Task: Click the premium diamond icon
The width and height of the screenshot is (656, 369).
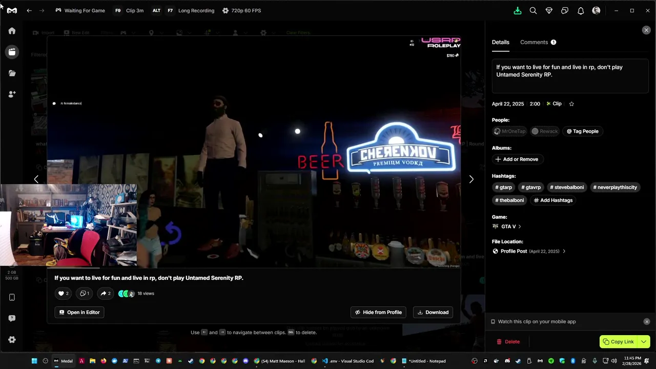Action: pyautogui.click(x=549, y=10)
